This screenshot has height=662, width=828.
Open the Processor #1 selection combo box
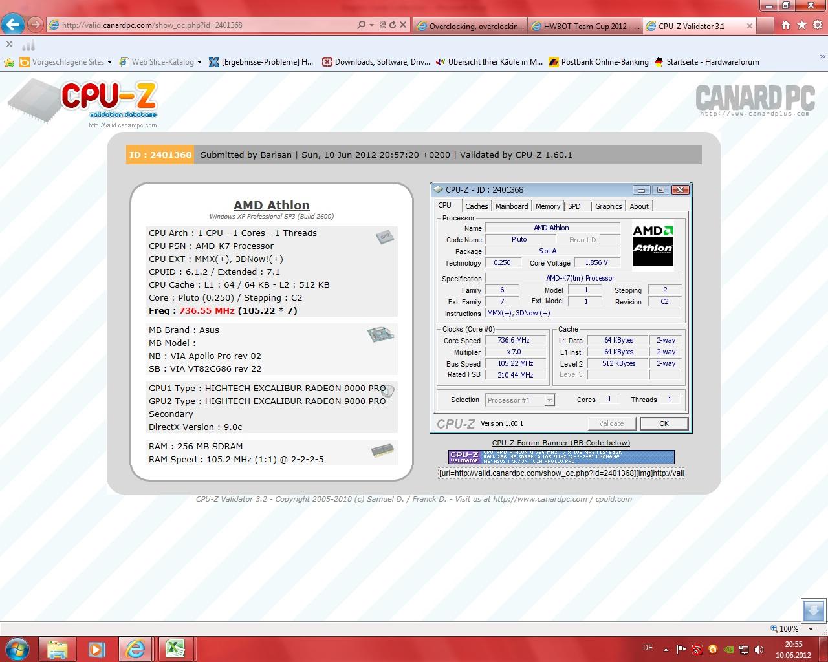point(520,400)
